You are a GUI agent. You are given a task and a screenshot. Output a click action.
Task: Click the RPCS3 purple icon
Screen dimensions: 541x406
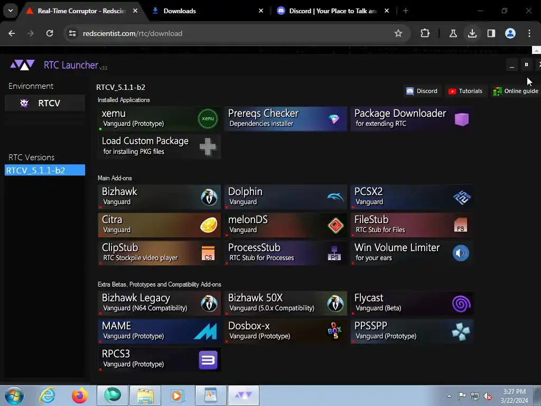[x=208, y=360]
